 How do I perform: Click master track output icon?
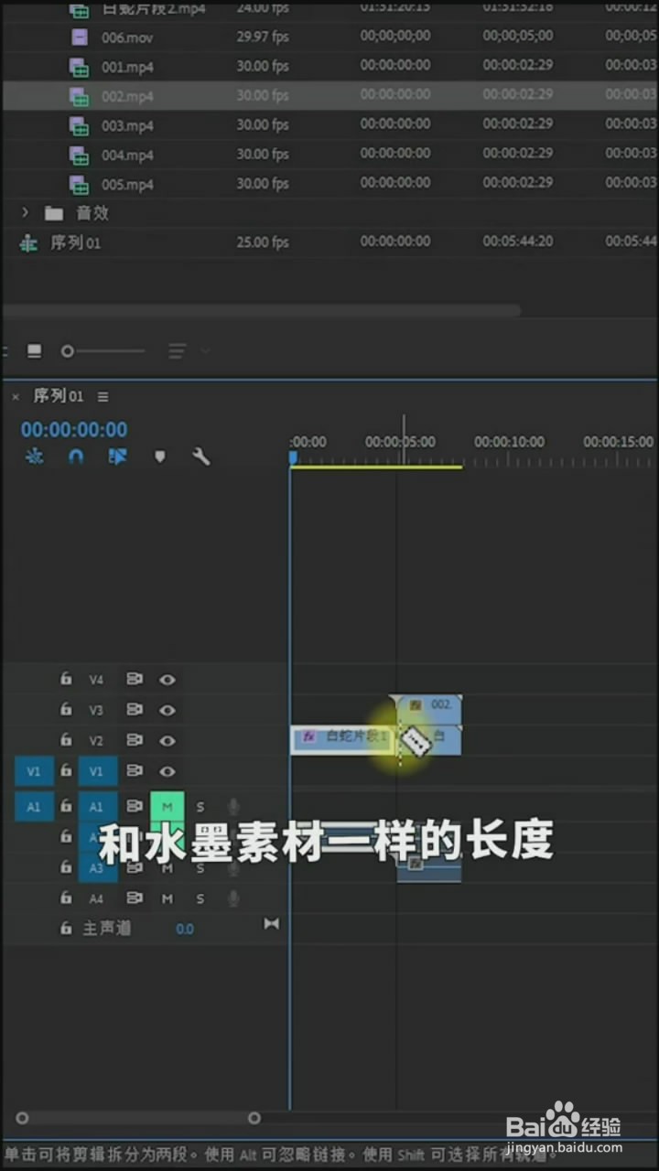point(271,924)
